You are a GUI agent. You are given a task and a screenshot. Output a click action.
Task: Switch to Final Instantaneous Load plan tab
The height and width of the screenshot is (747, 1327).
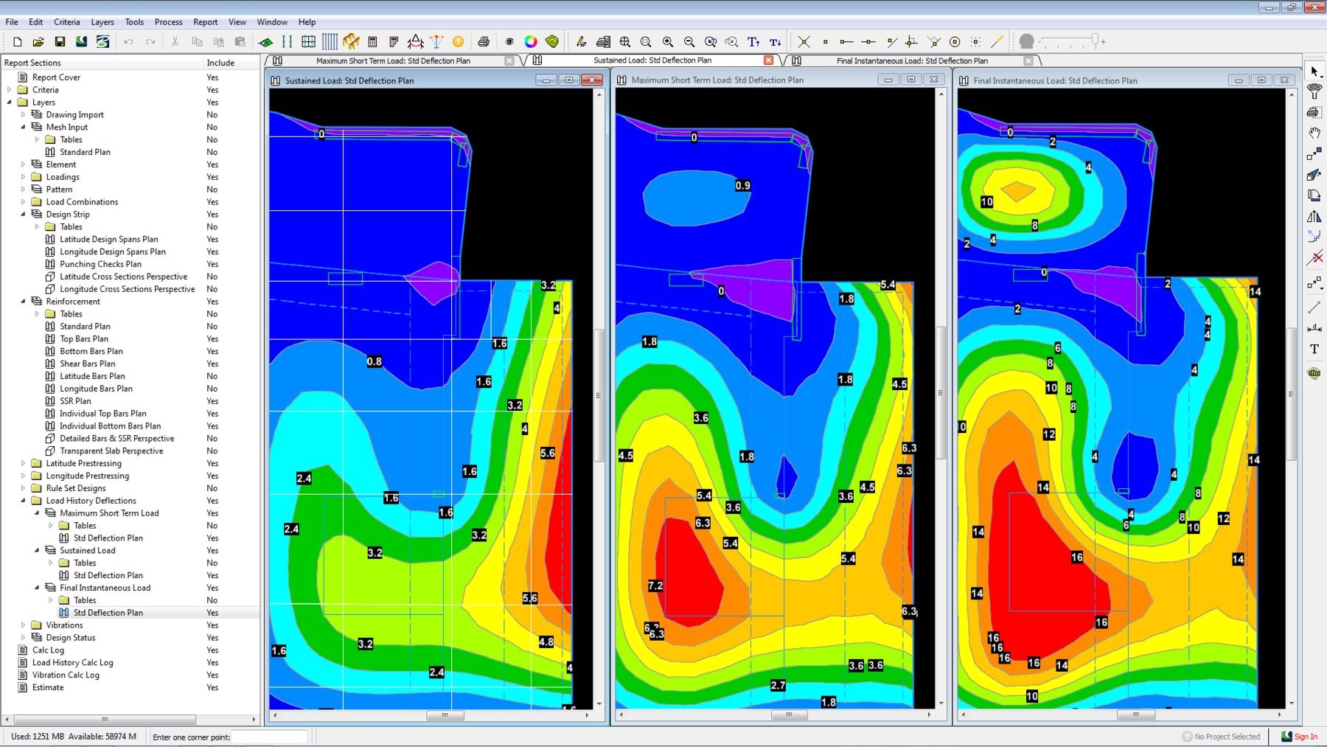[912, 61]
